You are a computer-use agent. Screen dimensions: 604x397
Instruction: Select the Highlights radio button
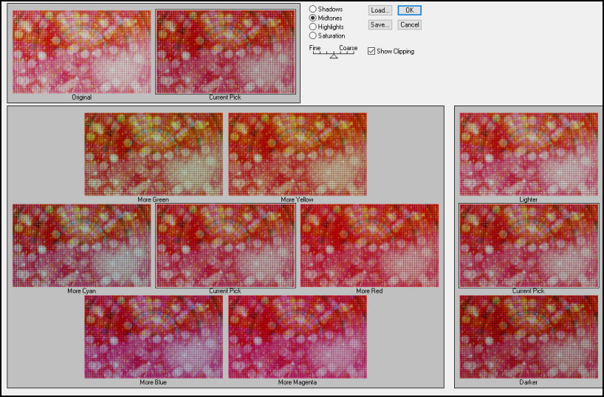tap(313, 27)
